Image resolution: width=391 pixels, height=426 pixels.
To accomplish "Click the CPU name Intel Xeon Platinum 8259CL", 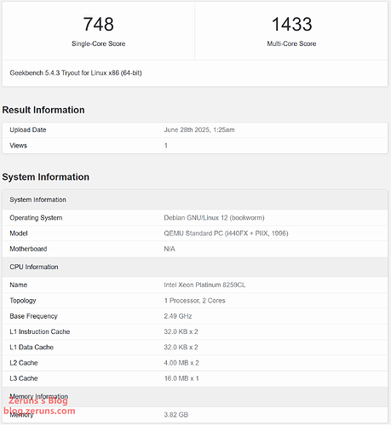I will tap(204, 285).
